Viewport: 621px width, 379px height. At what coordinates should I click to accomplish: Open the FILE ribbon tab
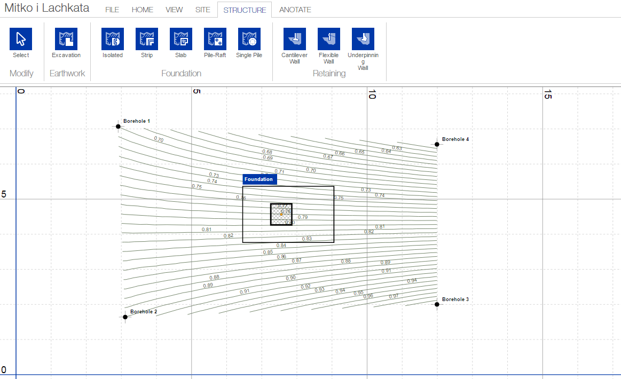pos(112,10)
